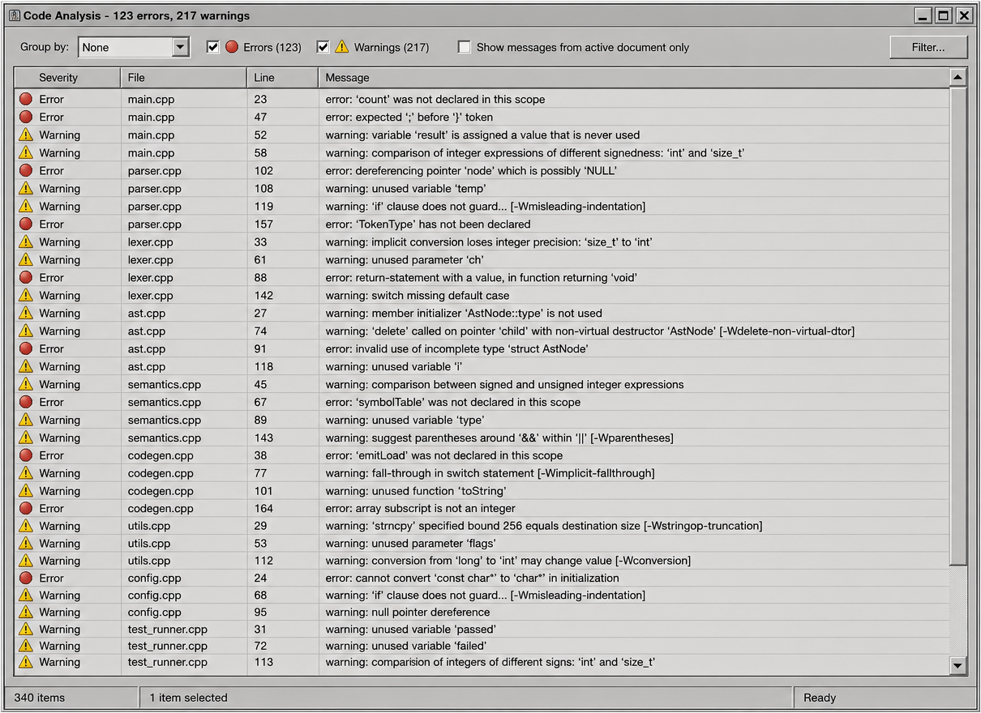This screenshot has width=981, height=713.
Task: Click the Code Analysis title bar app icon
Action: tap(14, 15)
